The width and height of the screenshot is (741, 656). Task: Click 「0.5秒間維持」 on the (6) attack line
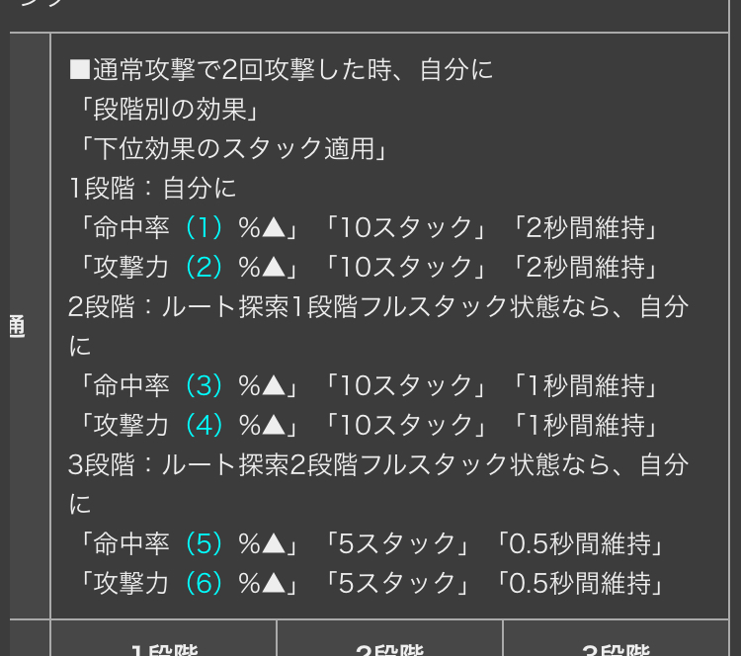[x=580, y=583]
